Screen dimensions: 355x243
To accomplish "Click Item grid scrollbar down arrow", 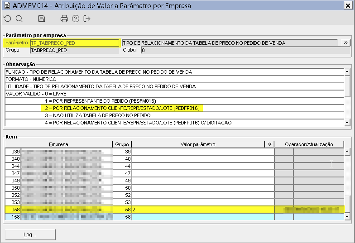I will point(347,217).
